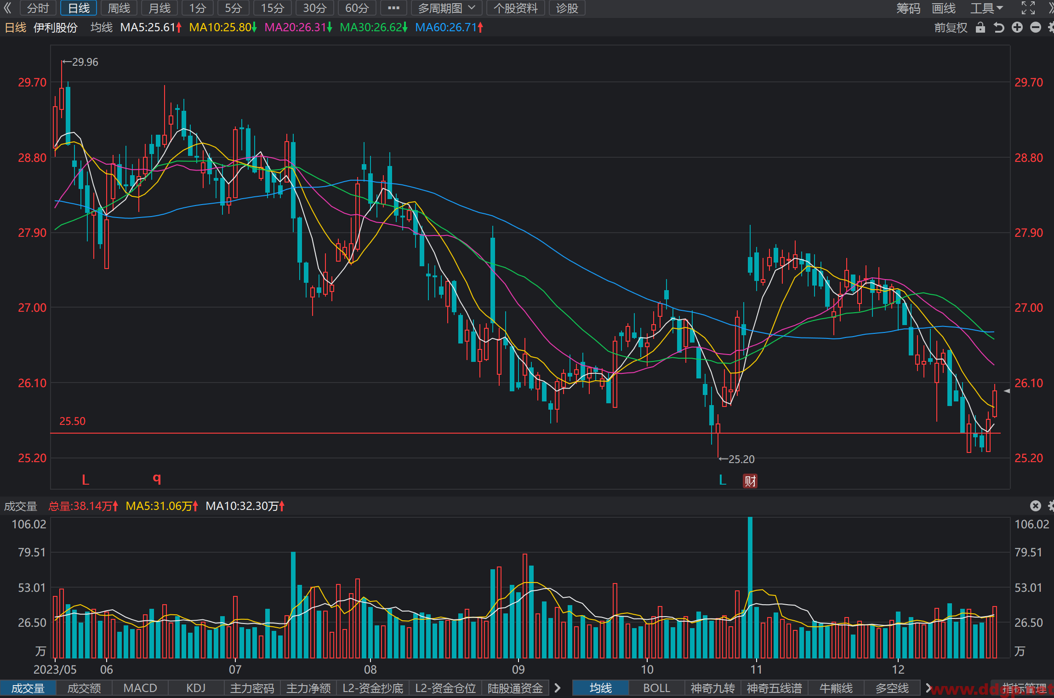Screen dimensions: 1054x698
Task: Click the undo arrow icon
Action: point(999,28)
